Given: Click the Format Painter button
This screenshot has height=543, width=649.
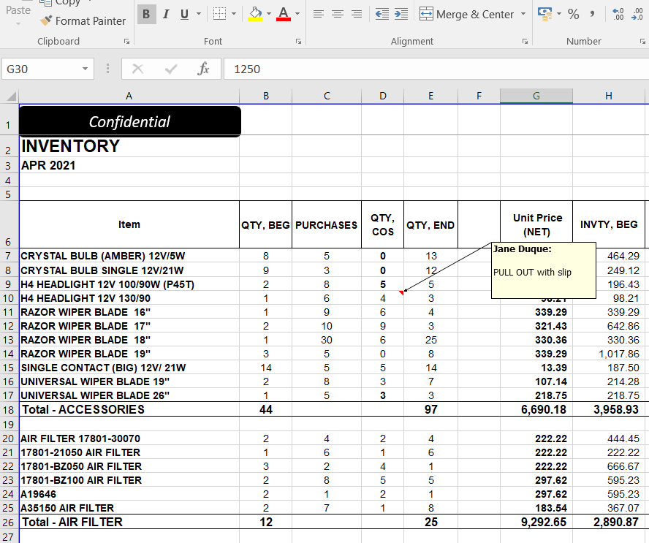Looking at the screenshot, I should click(83, 21).
